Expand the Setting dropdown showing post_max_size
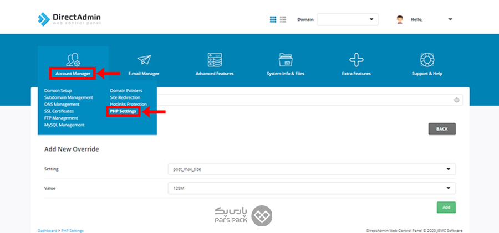Viewport: 499px width, 233px height. pos(311,169)
